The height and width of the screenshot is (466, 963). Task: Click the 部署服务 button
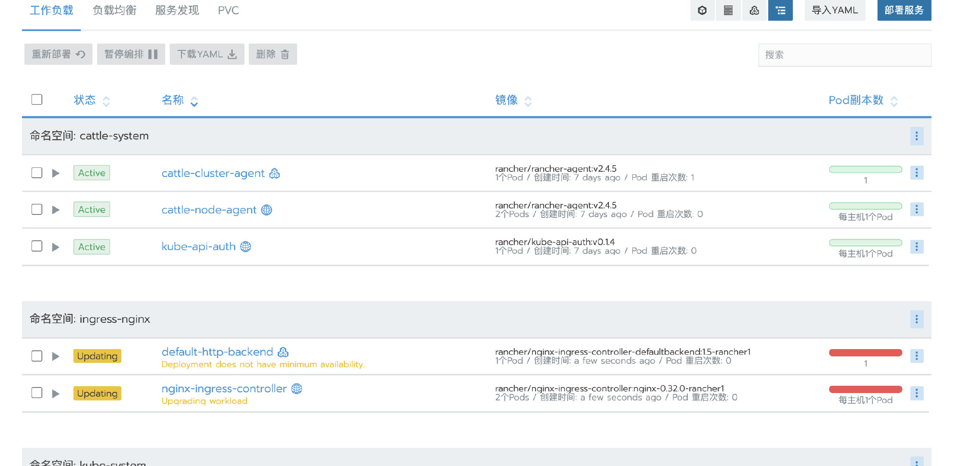coord(904,10)
